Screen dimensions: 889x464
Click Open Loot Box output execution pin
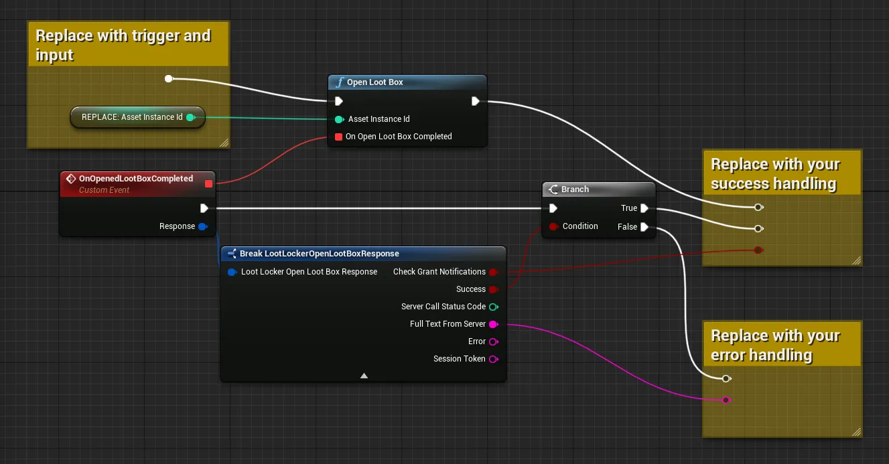475,101
